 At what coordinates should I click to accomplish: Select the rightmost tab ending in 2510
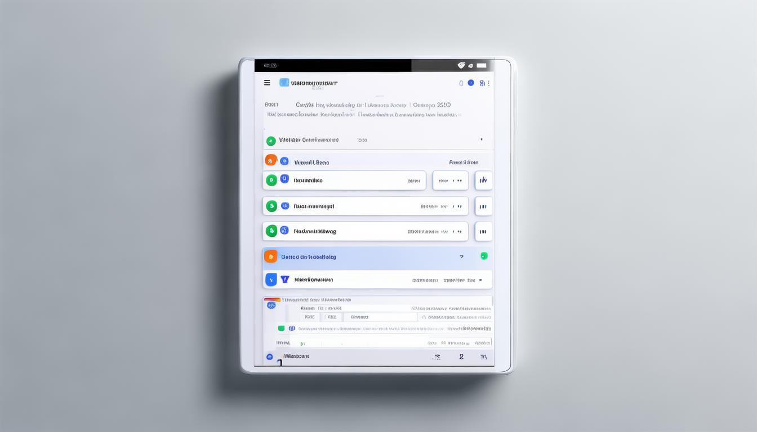click(x=432, y=105)
